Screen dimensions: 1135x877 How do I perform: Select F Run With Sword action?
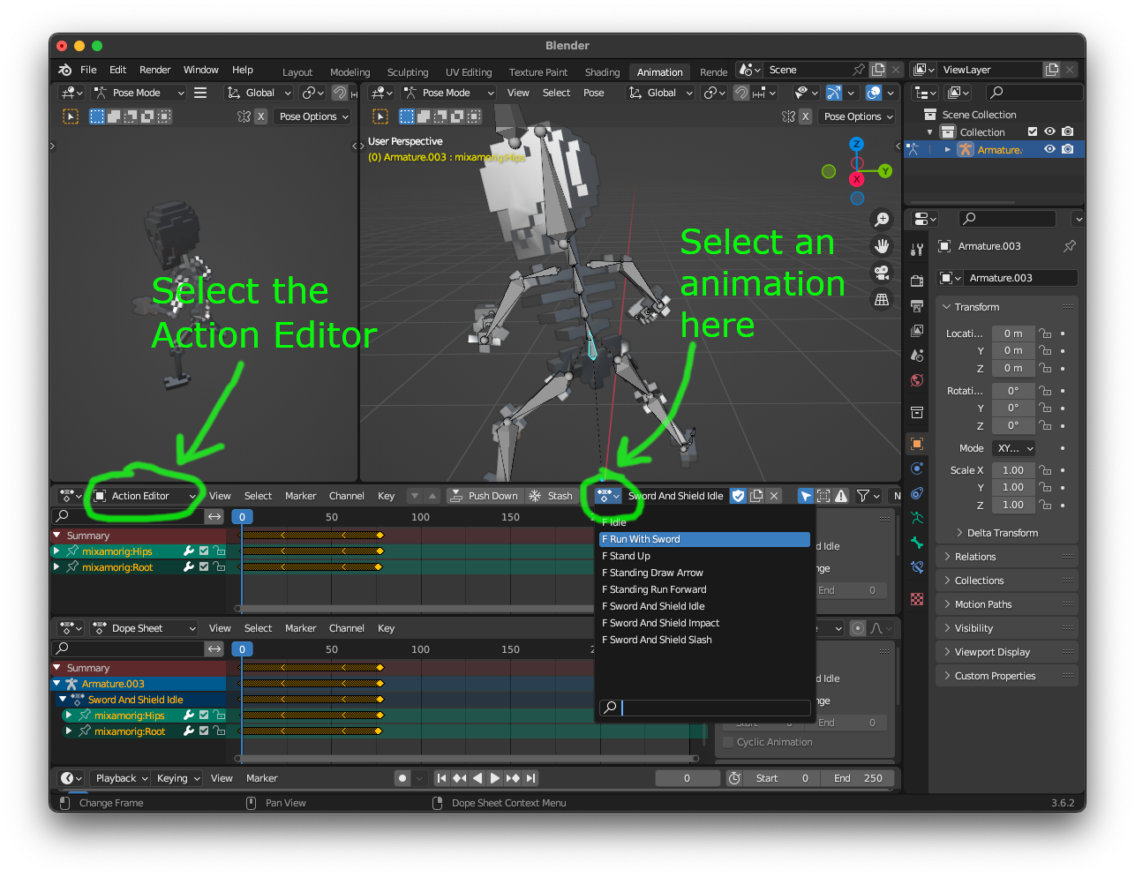(704, 539)
